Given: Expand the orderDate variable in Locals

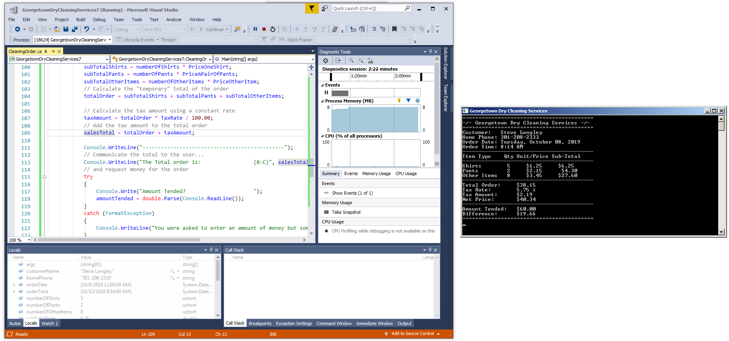Looking at the screenshot, I should 14,285.
